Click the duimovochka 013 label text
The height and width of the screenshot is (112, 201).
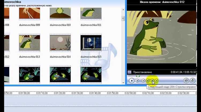29,57
